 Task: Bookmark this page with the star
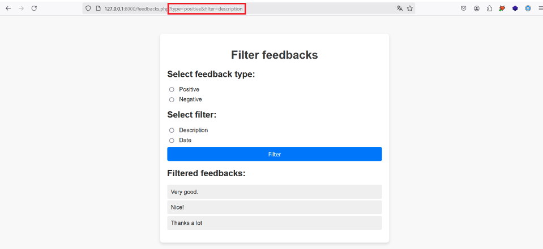(409, 8)
